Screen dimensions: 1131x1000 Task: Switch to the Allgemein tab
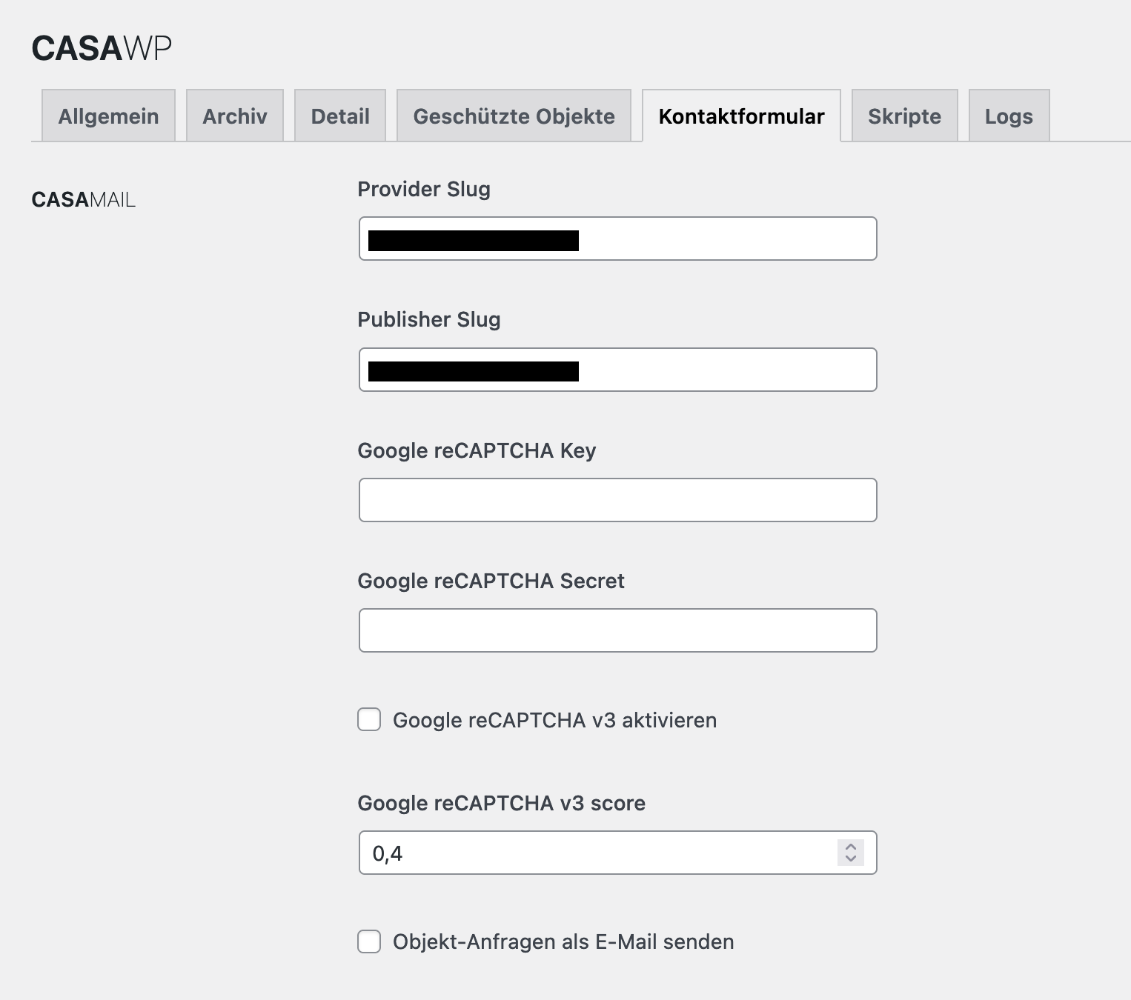pyautogui.click(x=108, y=116)
